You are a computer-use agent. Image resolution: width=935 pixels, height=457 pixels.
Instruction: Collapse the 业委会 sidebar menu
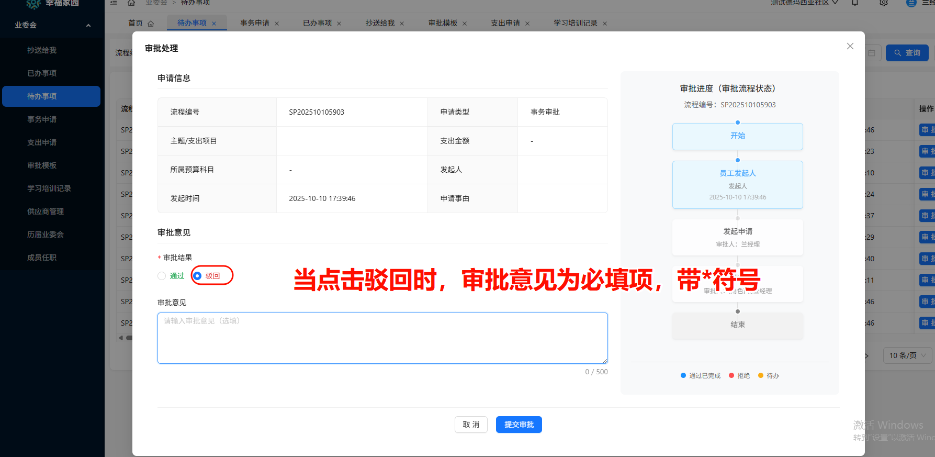88,25
